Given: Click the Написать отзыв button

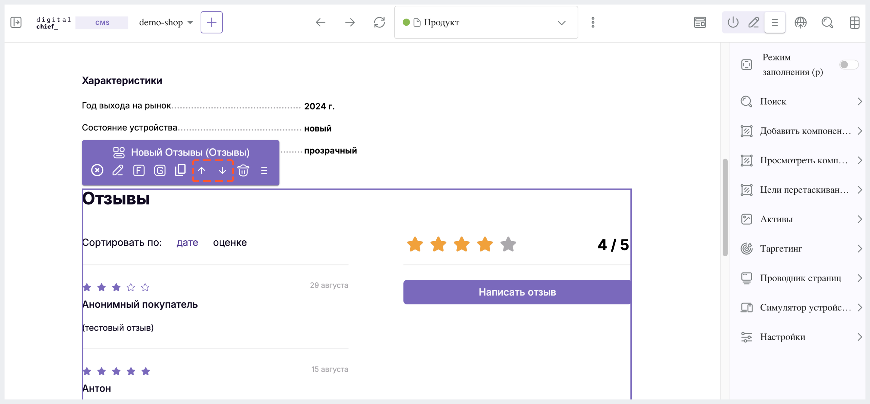Looking at the screenshot, I should point(517,292).
